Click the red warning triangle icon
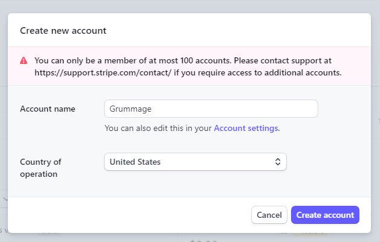The width and height of the screenshot is (380, 242). [x=24, y=61]
